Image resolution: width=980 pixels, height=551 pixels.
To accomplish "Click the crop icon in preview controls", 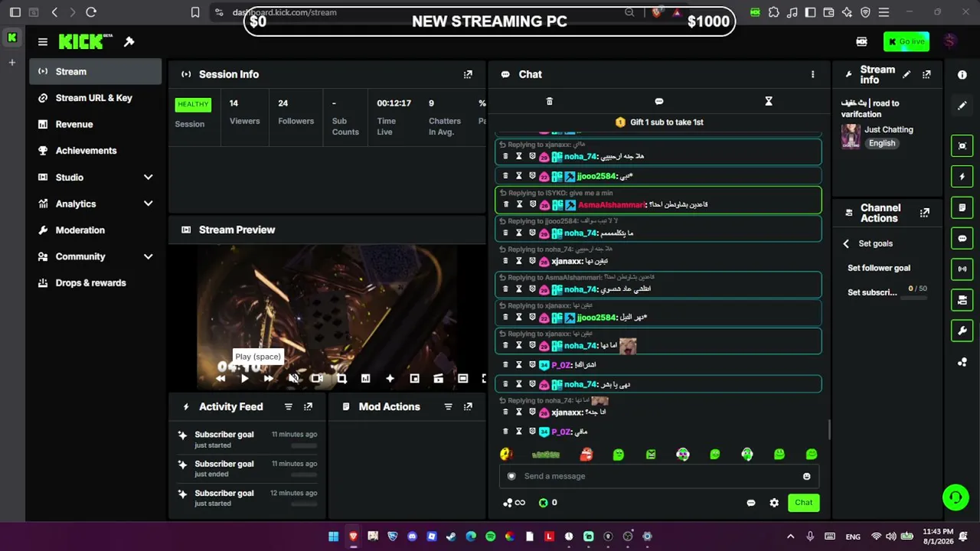I will point(341,378).
